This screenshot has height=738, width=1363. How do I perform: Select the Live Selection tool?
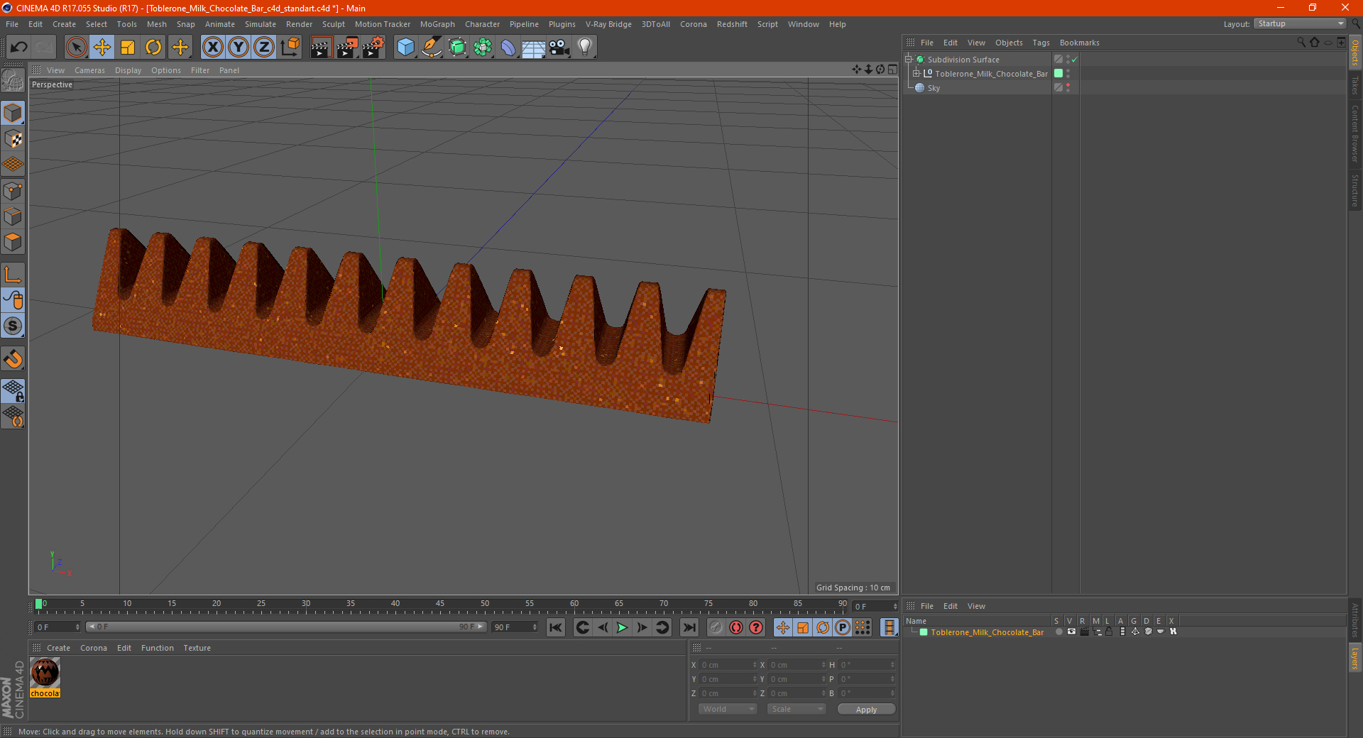click(x=76, y=48)
